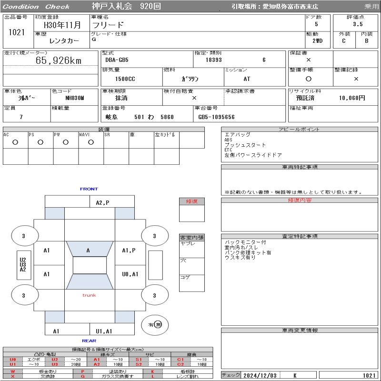The image size is (381, 381).
Task: Click the ○ mark in PS cell
Action: point(40,142)
